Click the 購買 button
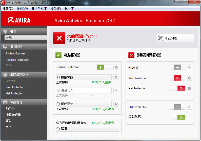 point(87,129)
